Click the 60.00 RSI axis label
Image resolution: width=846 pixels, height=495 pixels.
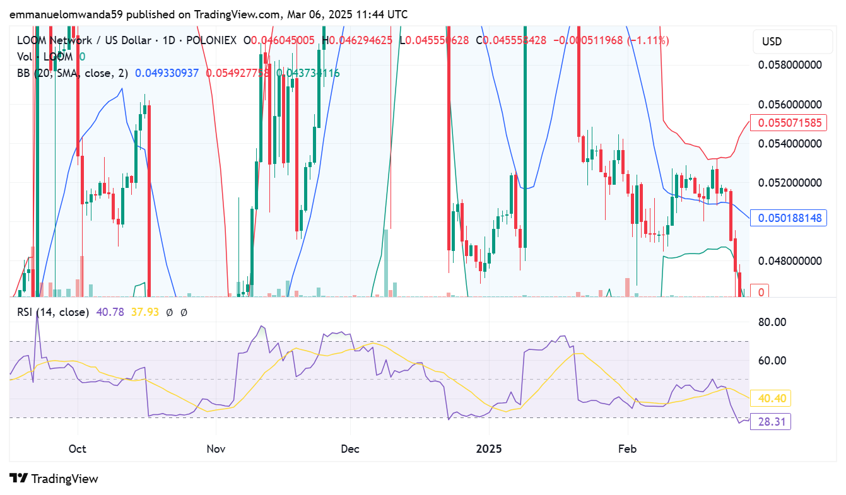click(772, 361)
